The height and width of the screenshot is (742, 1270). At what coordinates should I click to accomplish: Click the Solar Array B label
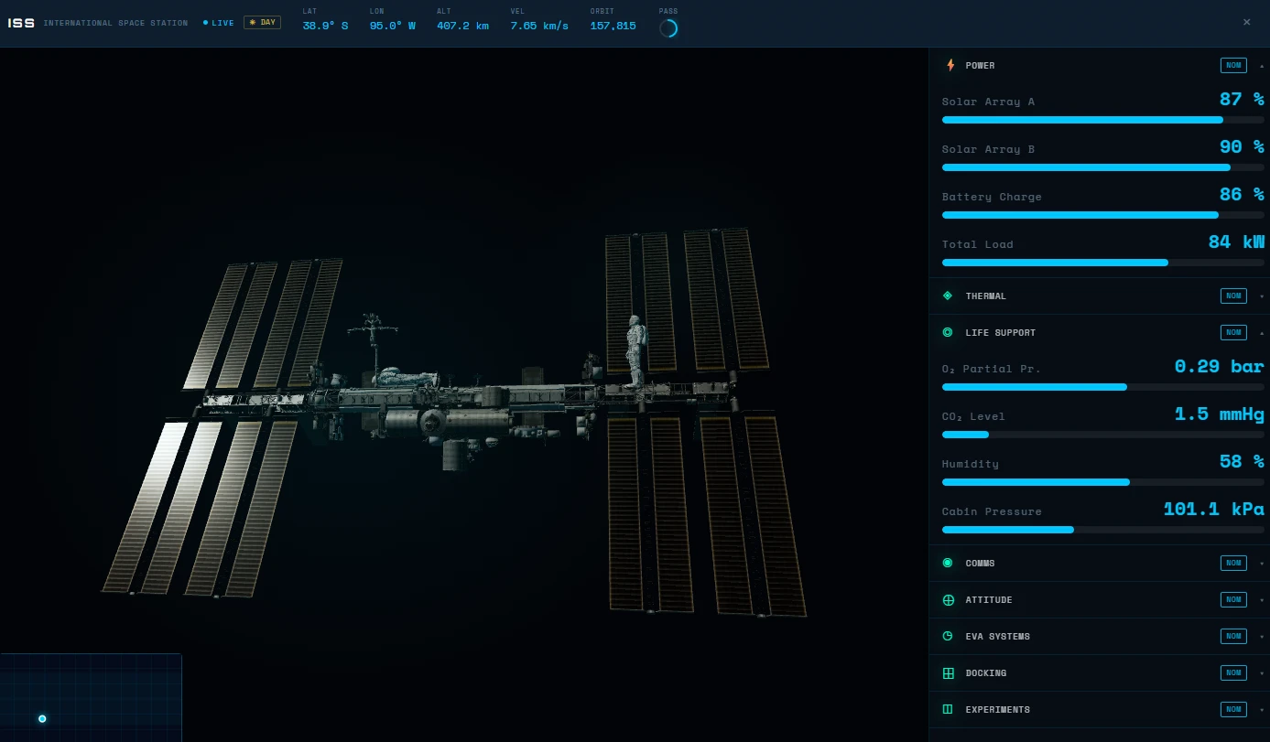tap(988, 149)
